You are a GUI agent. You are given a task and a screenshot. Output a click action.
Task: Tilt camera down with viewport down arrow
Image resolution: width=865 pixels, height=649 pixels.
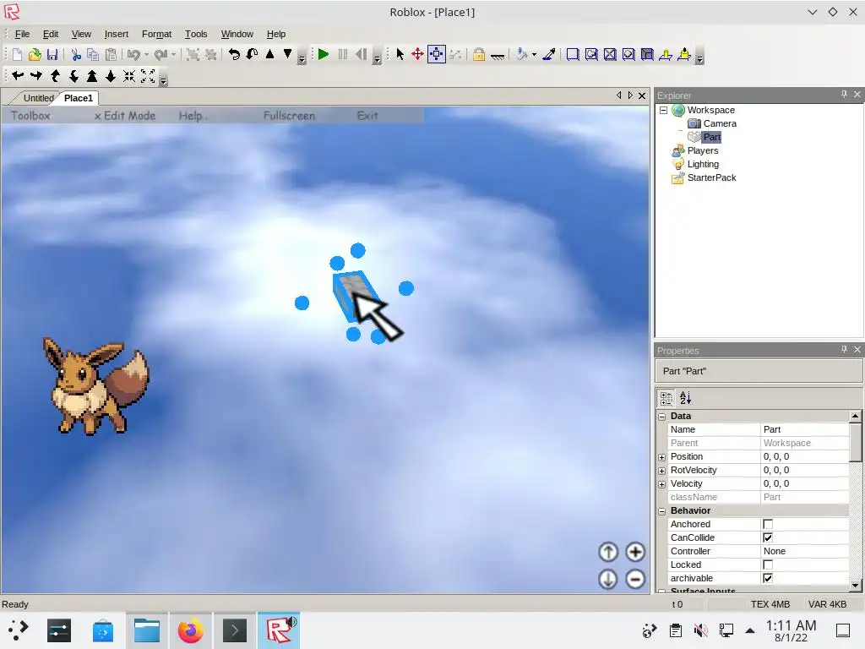click(608, 579)
